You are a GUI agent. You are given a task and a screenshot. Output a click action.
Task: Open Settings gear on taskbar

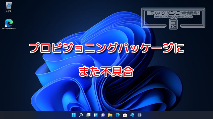[140, 115]
